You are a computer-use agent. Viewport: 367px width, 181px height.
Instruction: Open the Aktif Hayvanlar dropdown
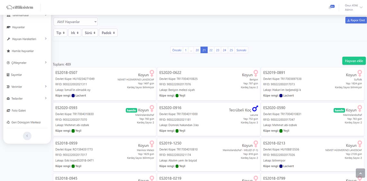point(76,22)
